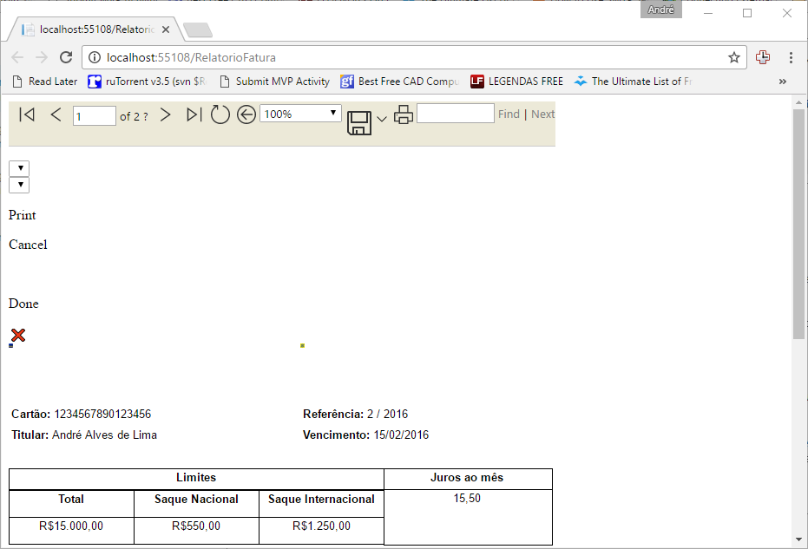Switch to the localhost RelatorioFatura tab
Viewport: 808px width, 549px height.
click(x=95, y=29)
